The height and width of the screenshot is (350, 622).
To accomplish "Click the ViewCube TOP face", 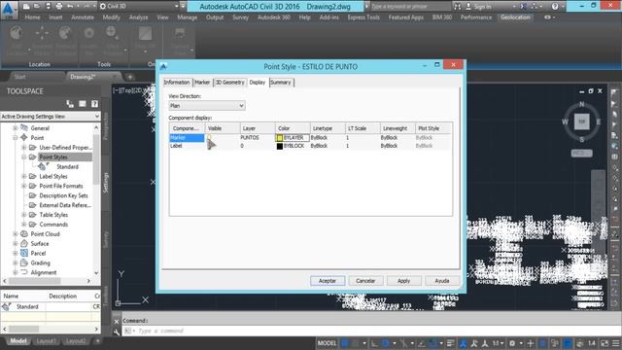I will pos(581,122).
